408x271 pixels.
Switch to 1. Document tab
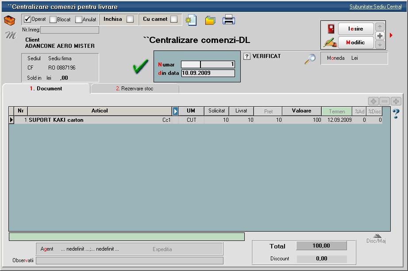[x=46, y=89]
